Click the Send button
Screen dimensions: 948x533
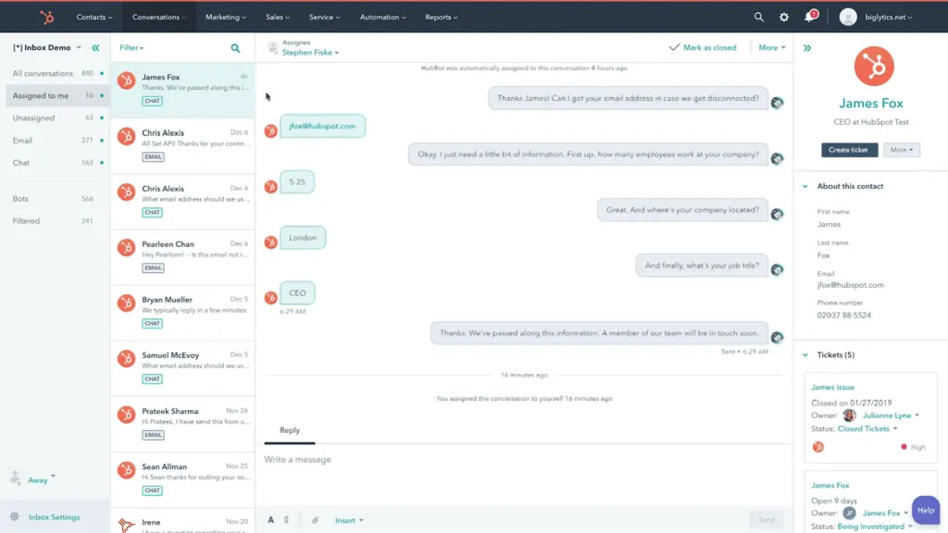(x=767, y=520)
